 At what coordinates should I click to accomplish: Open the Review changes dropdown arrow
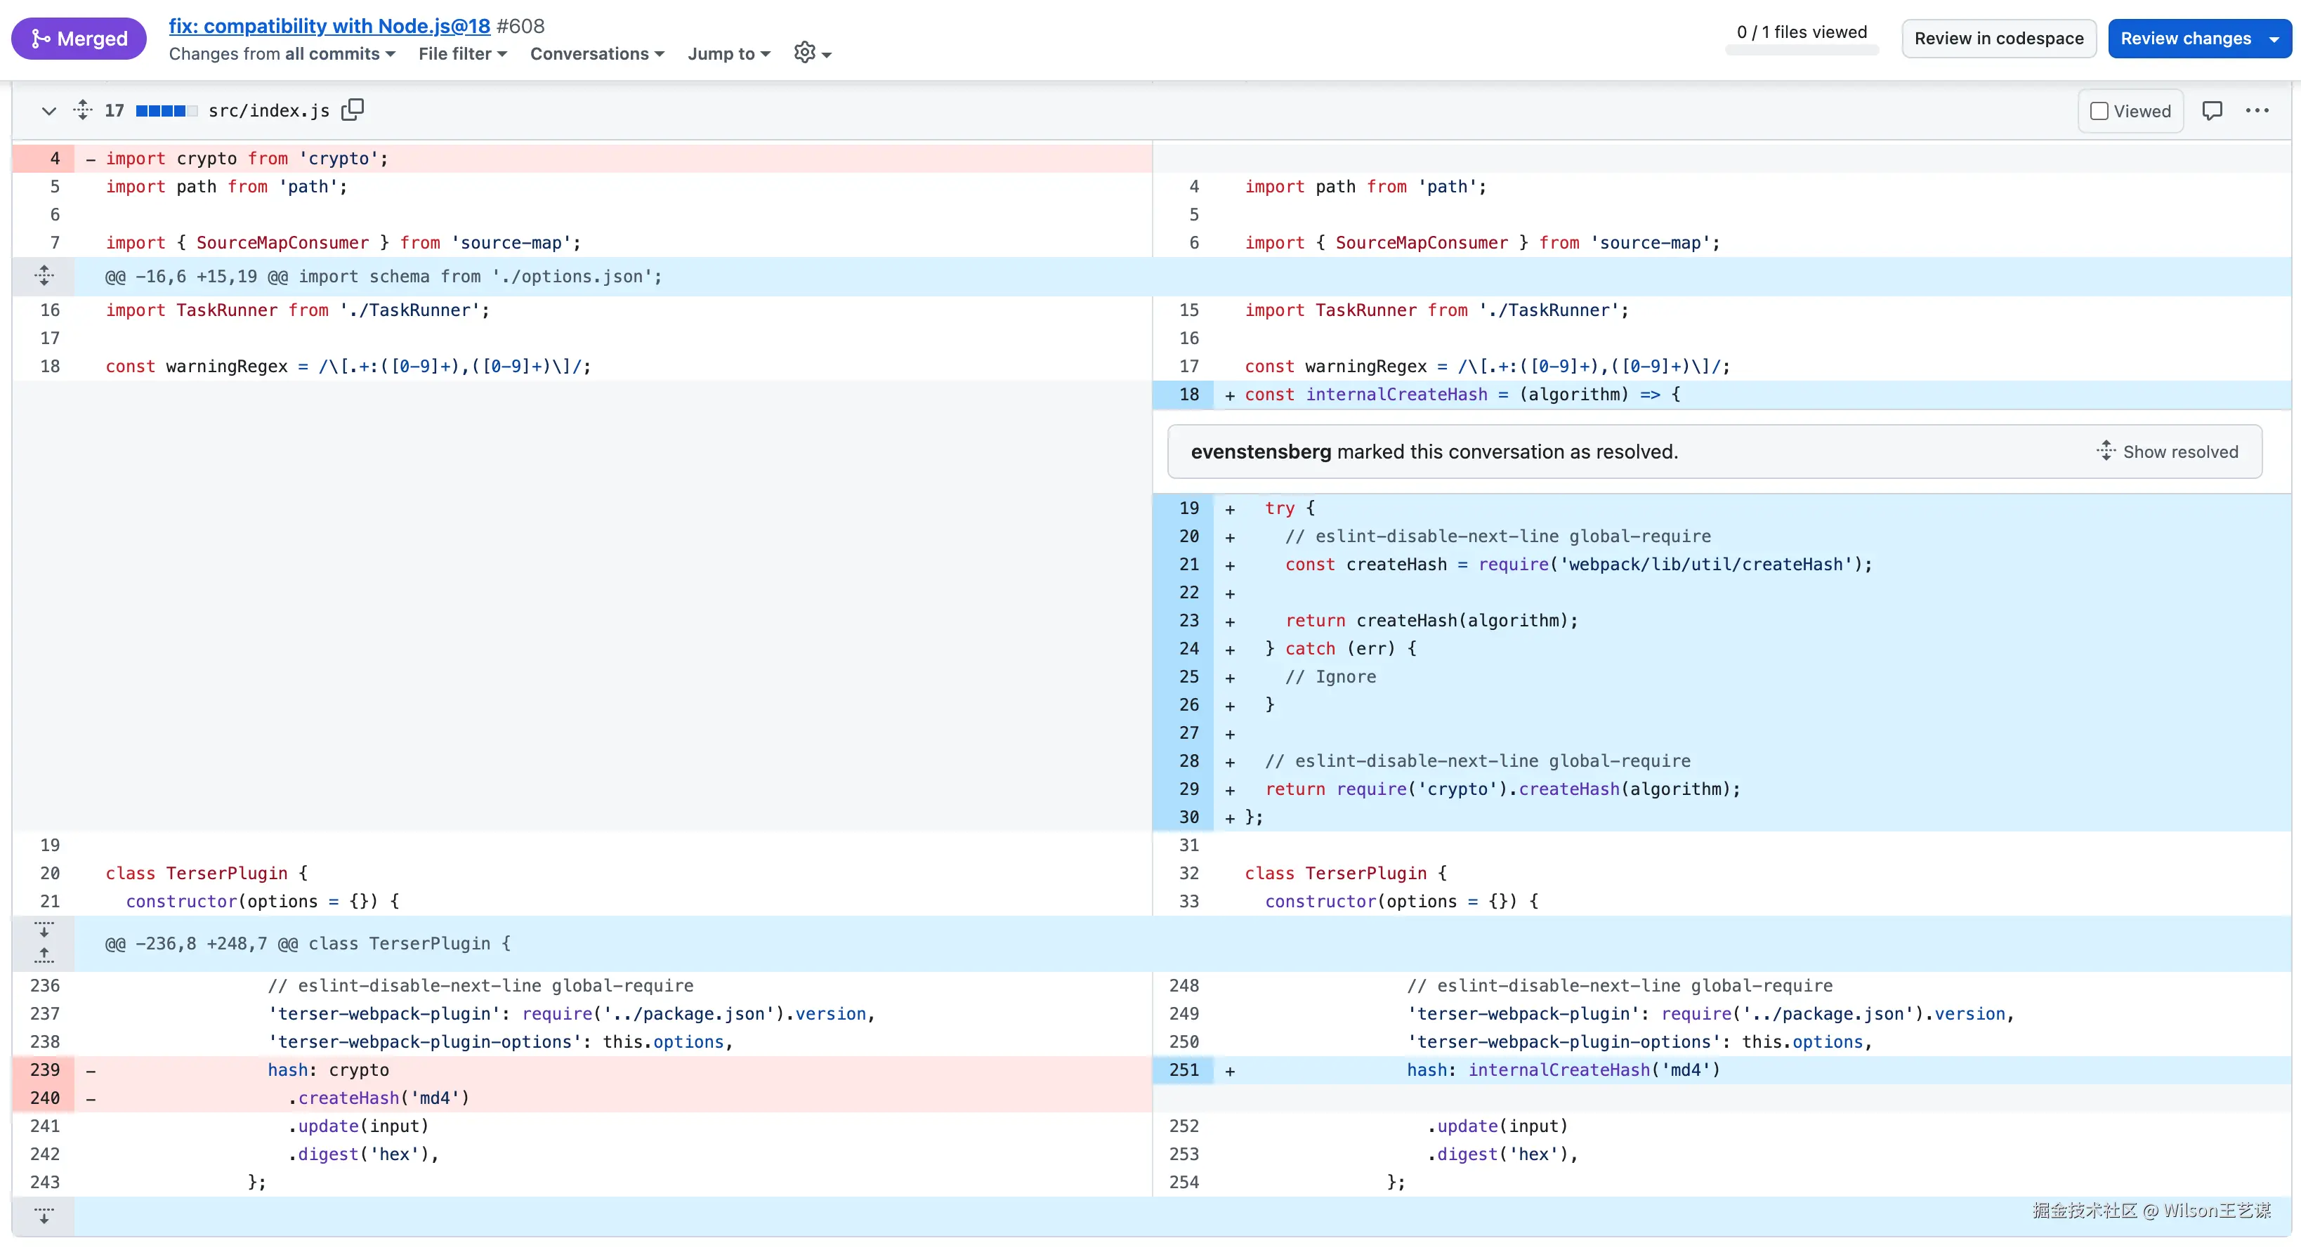[x=2274, y=39]
